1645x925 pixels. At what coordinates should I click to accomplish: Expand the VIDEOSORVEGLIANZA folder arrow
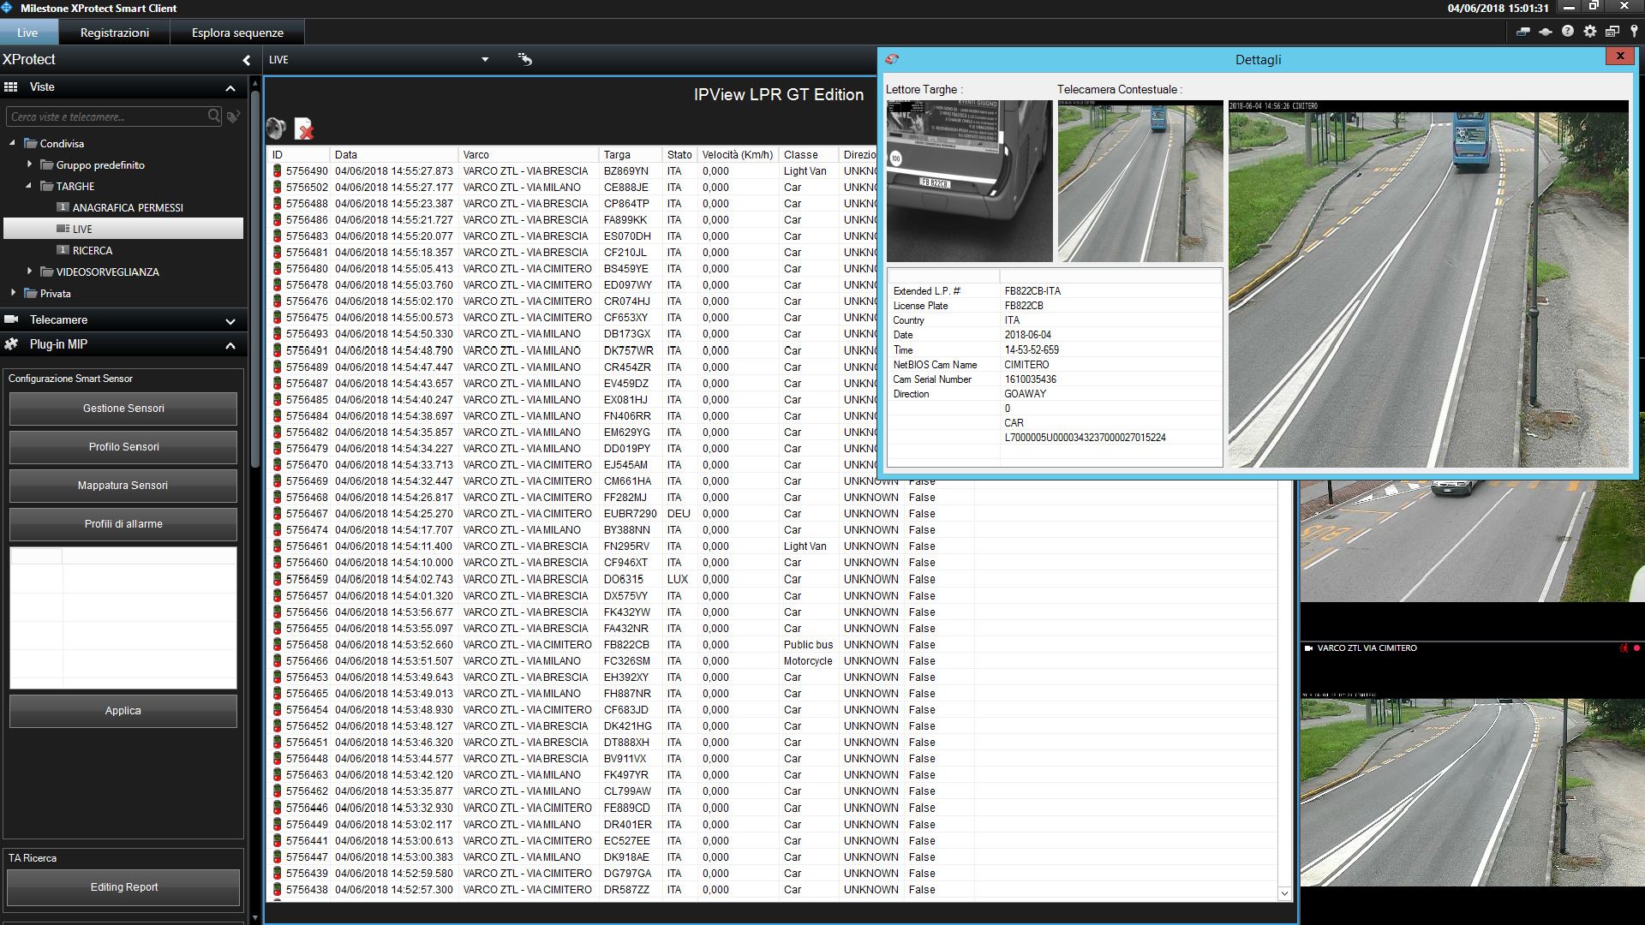(x=29, y=272)
